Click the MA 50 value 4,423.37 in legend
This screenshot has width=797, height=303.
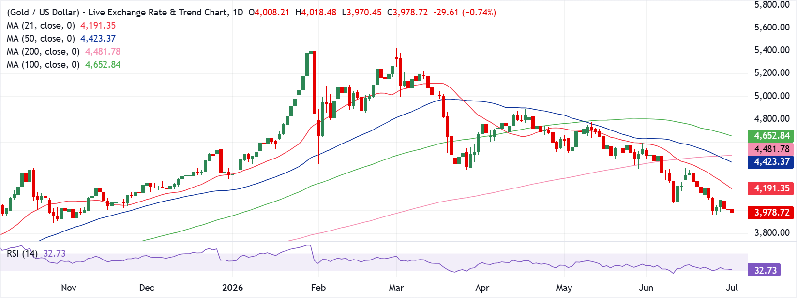coord(98,38)
